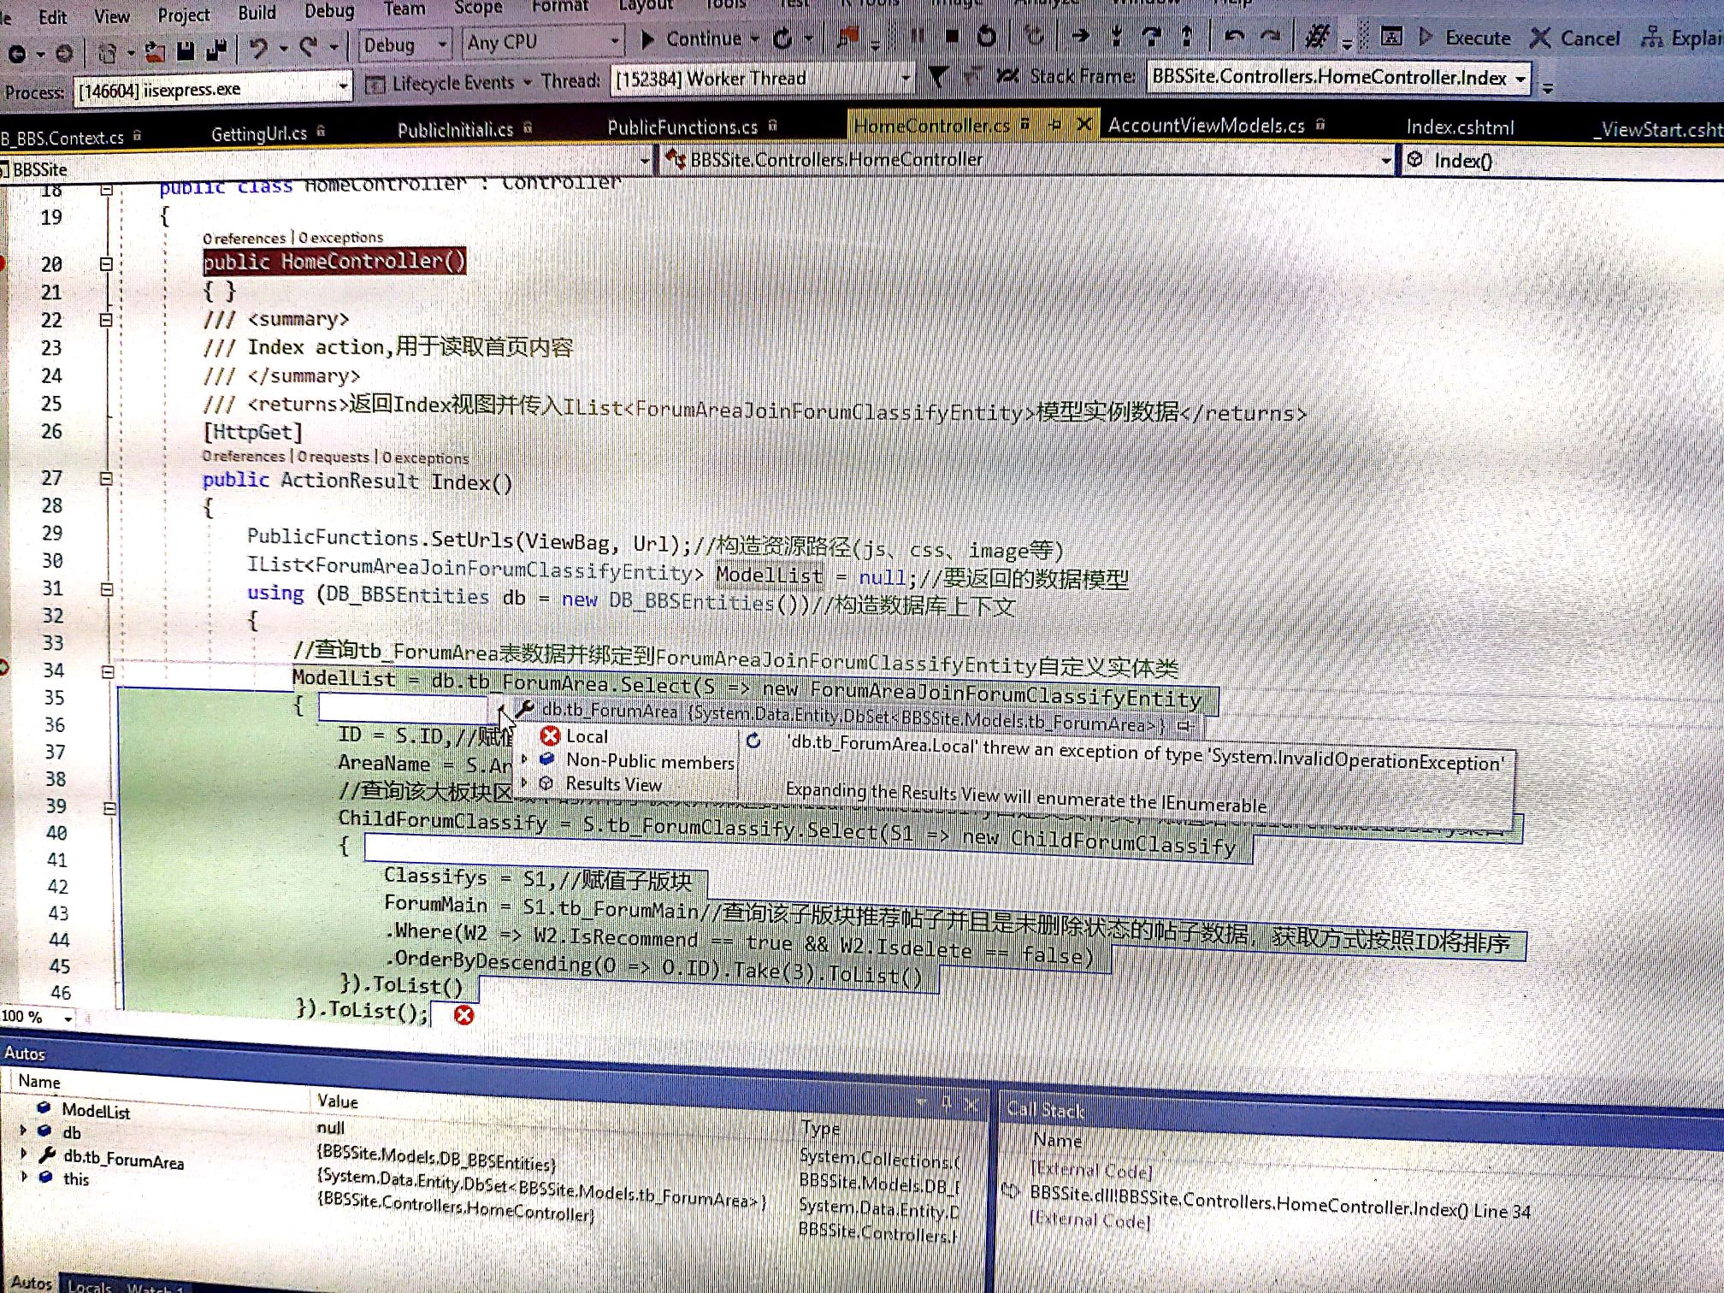The height and width of the screenshot is (1293, 1724).
Task: Collapse the summary comment block at line 22
Action: pyautogui.click(x=107, y=320)
